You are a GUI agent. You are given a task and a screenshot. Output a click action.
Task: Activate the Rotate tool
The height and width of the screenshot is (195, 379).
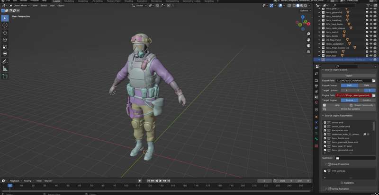[5, 40]
